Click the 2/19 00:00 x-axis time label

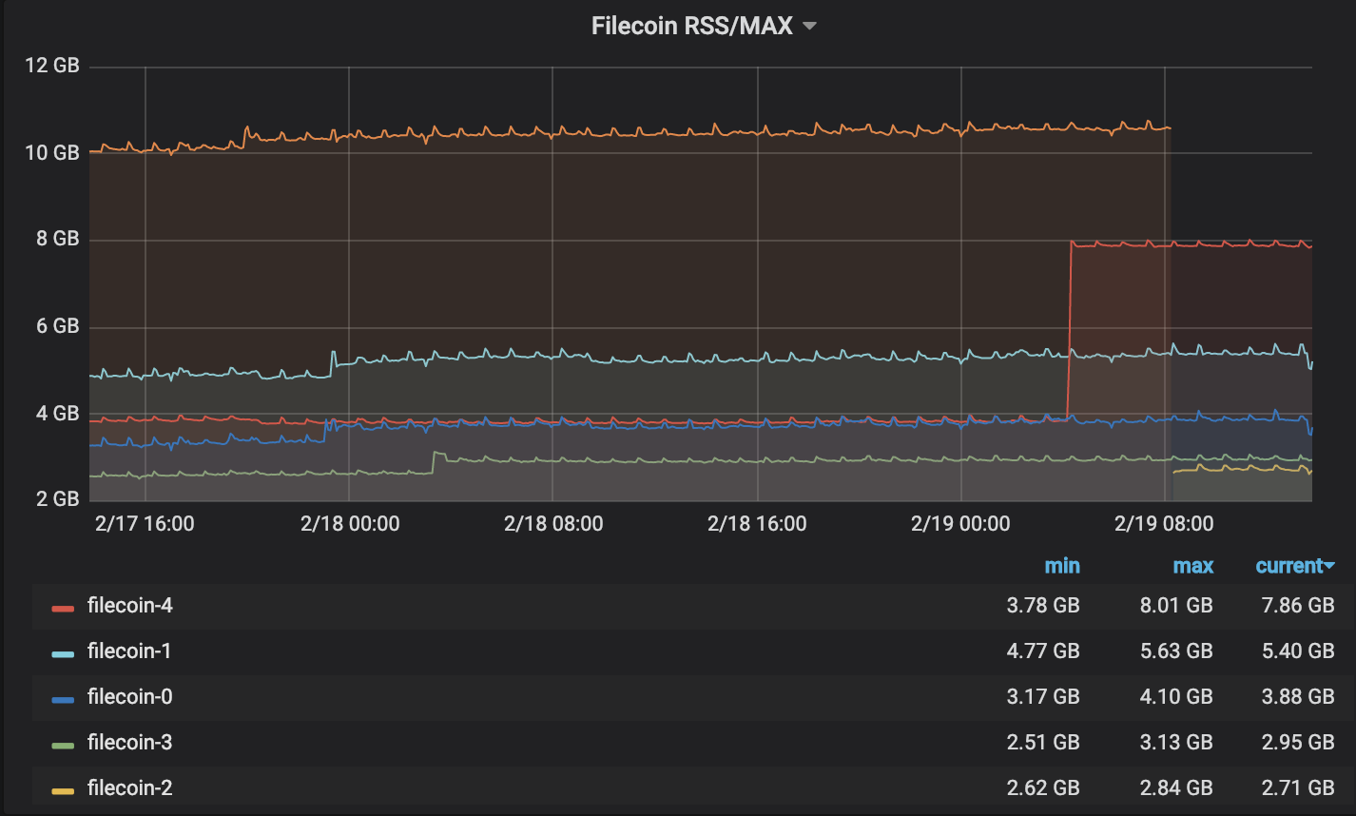960,524
